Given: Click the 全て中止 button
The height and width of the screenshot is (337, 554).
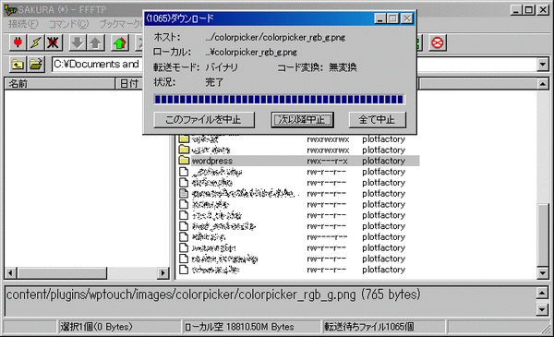Looking at the screenshot, I should point(377,120).
